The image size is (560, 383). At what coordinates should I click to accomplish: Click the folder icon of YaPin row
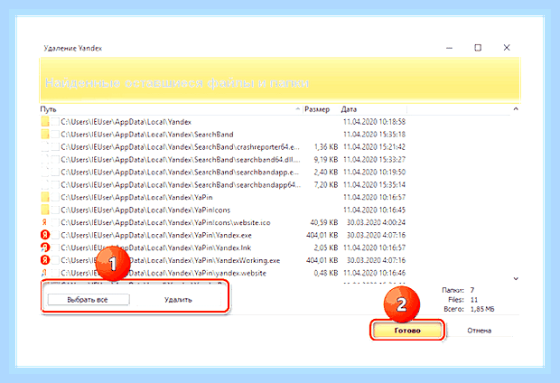[x=45, y=197]
